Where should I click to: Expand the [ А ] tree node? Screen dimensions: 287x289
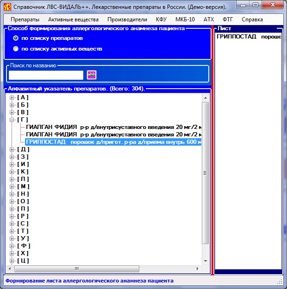(12, 97)
